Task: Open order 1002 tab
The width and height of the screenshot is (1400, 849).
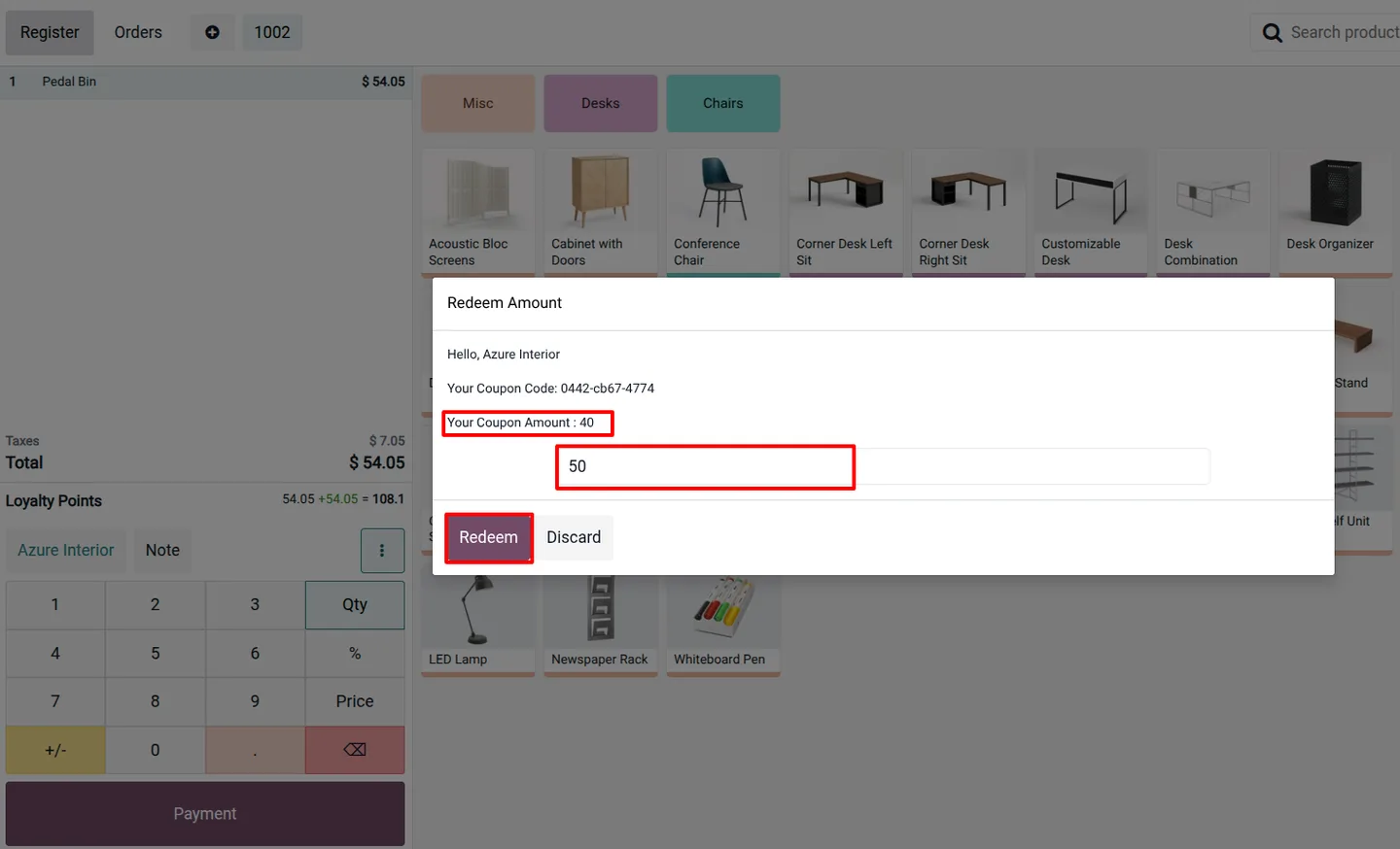Action: (272, 32)
